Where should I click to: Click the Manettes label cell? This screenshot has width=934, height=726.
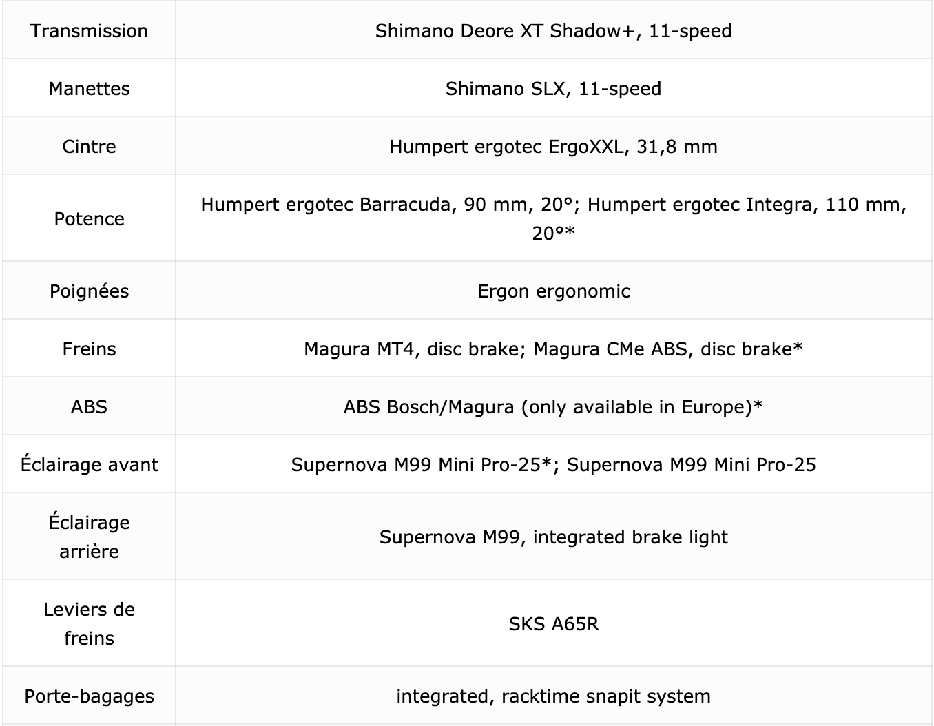[x=89, y=89]
